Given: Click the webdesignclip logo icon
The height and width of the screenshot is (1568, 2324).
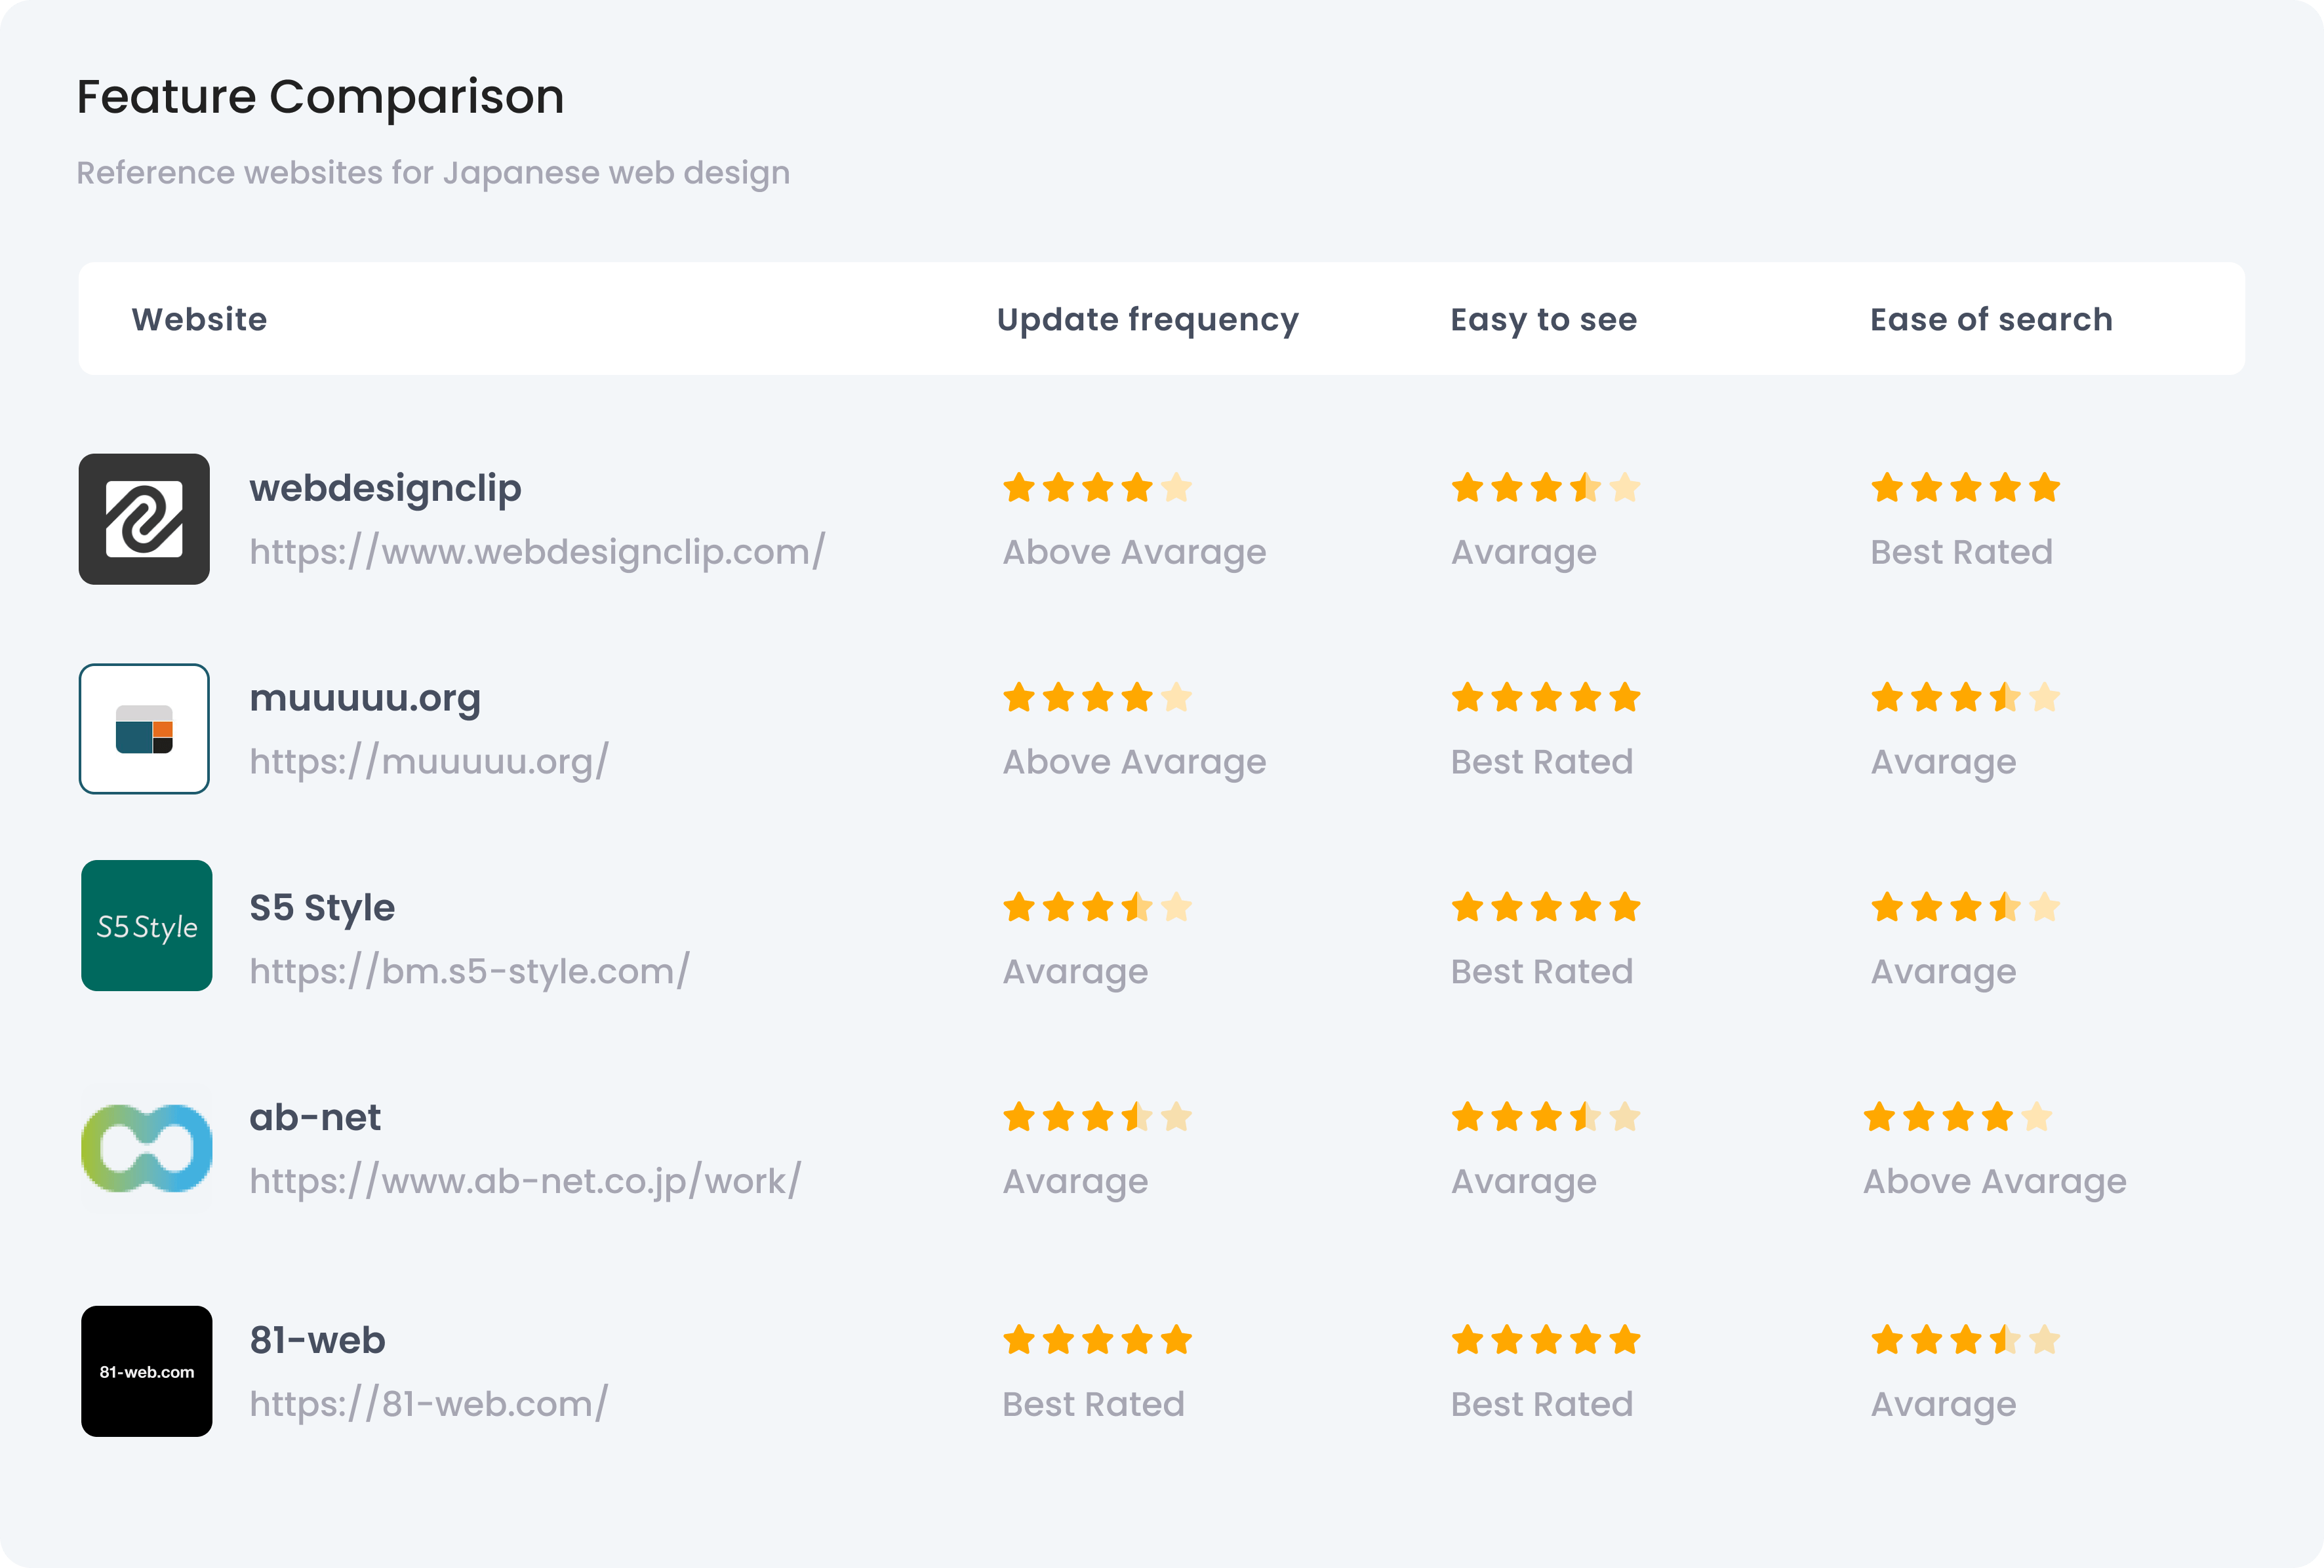Looking at the screenshot, I should [x=144, y=519].
